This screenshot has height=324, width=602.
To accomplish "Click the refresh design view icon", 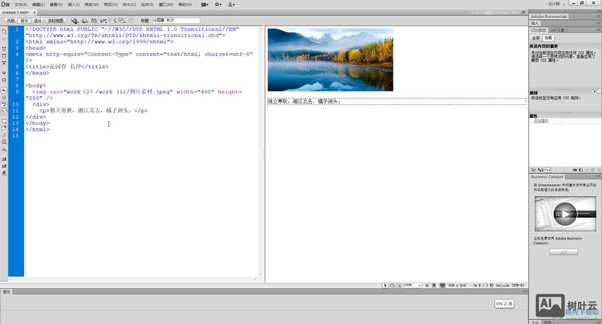I will pos(131,21).
